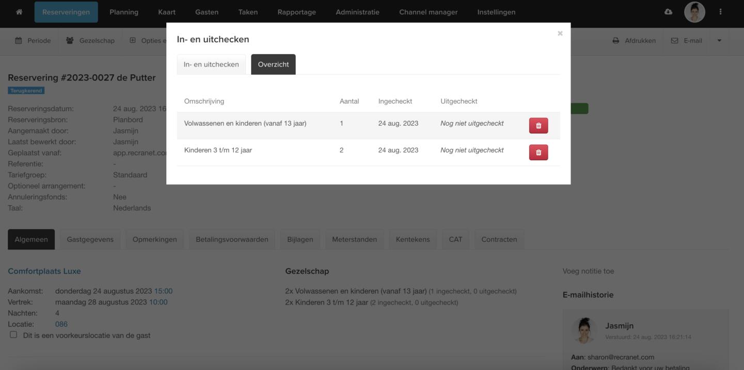Viewport: 744px width, 370px height.
Task: Expand the dropdown arrow next to E-mail
Action: (x=719, y=41)
